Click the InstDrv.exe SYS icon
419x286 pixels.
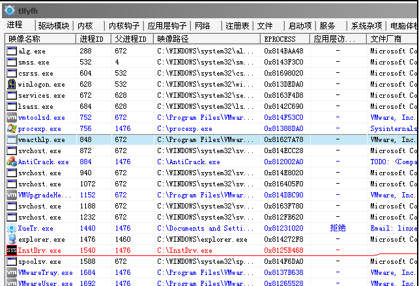point(12,250)
